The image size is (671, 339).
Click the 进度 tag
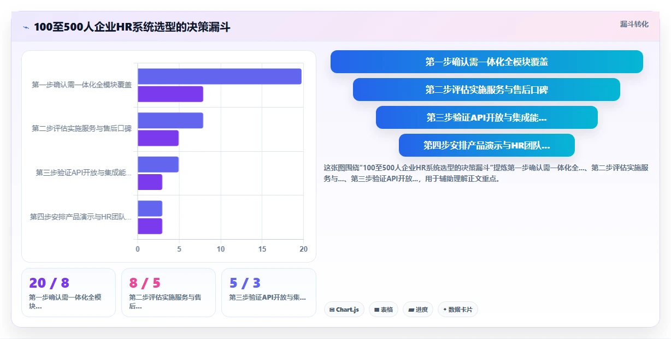tap(417, 310)
